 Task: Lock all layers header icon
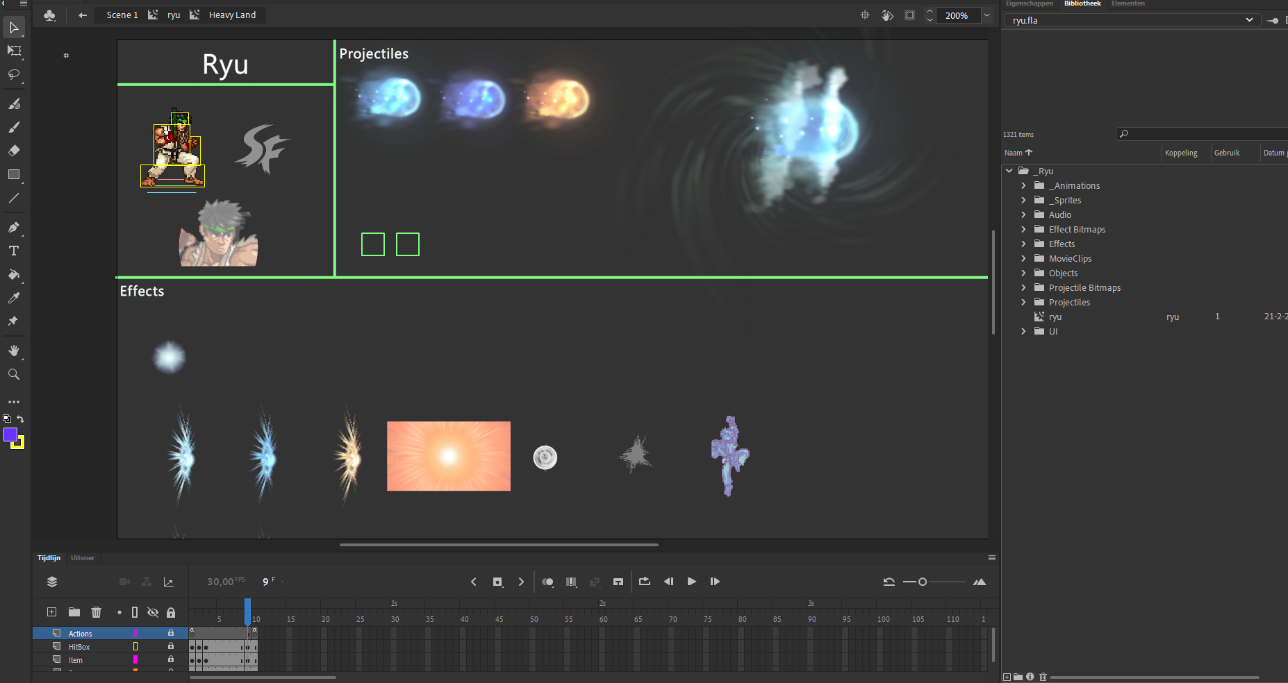click(171, 612)
